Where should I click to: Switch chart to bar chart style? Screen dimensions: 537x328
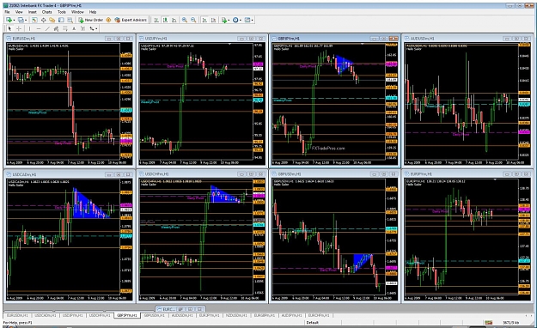156,20
